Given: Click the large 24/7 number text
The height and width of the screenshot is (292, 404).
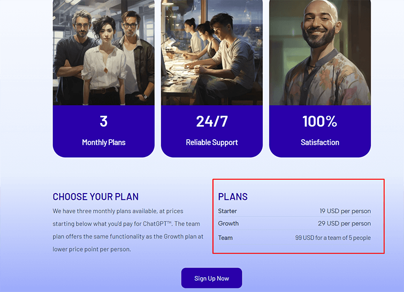Looking at the screenshot, I should (212, 121).
